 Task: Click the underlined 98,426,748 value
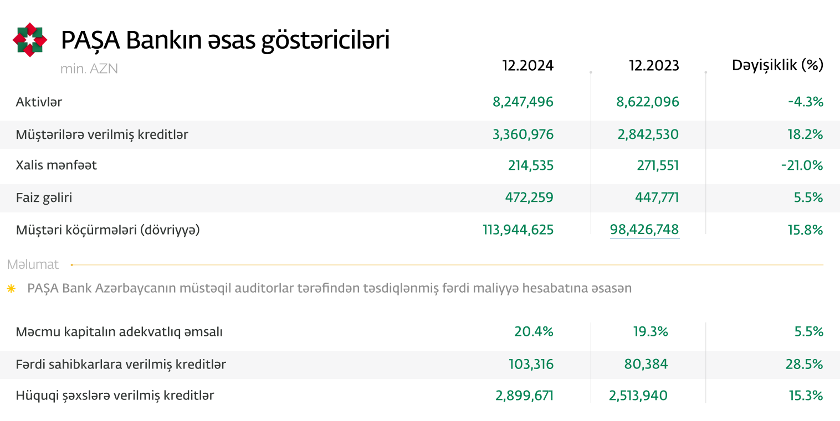(644, 230)
